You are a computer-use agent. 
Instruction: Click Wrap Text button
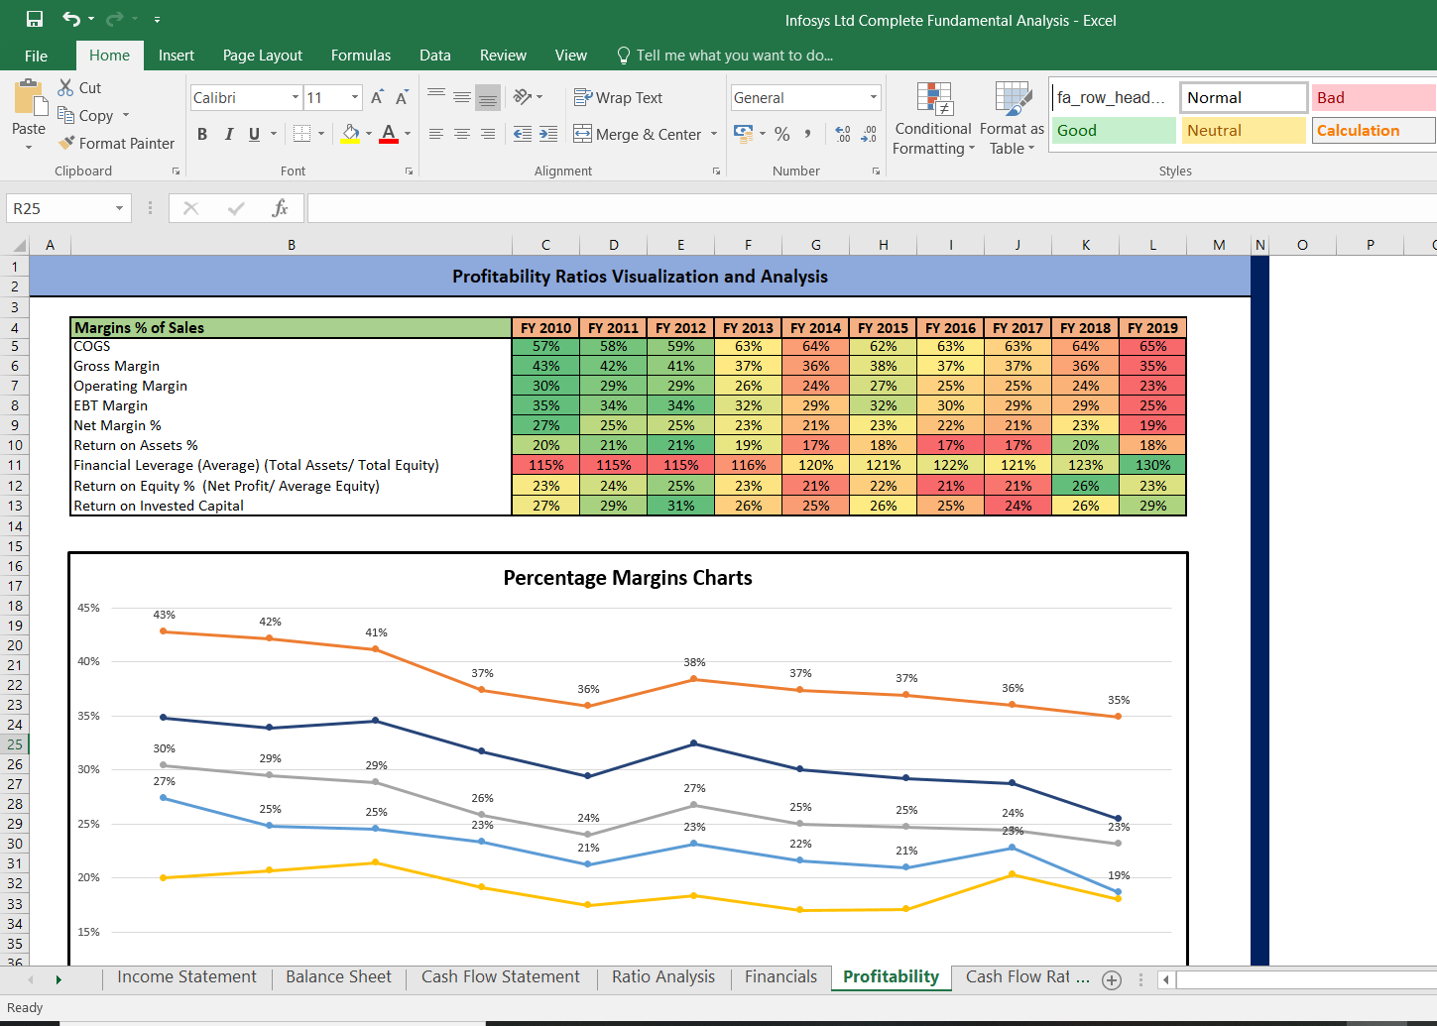click(x=618, y=97)
